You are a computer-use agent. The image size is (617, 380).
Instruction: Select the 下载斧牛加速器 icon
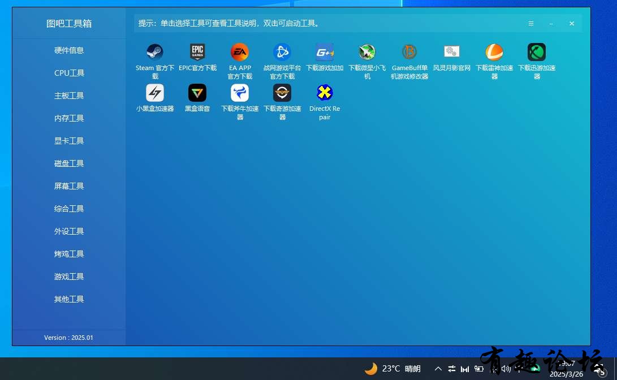pos(240,93)
